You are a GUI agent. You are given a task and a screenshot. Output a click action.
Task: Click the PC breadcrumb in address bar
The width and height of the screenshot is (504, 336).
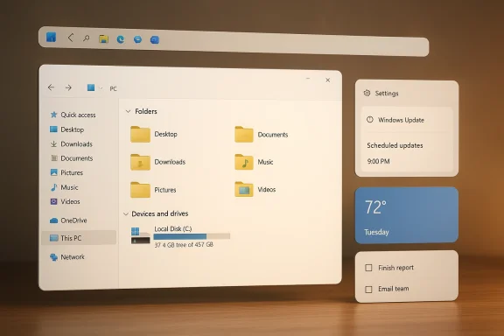tap(113, 88)
